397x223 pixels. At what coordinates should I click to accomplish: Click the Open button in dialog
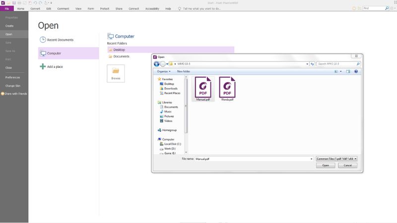pyautogui.click(x=326, y=166)
